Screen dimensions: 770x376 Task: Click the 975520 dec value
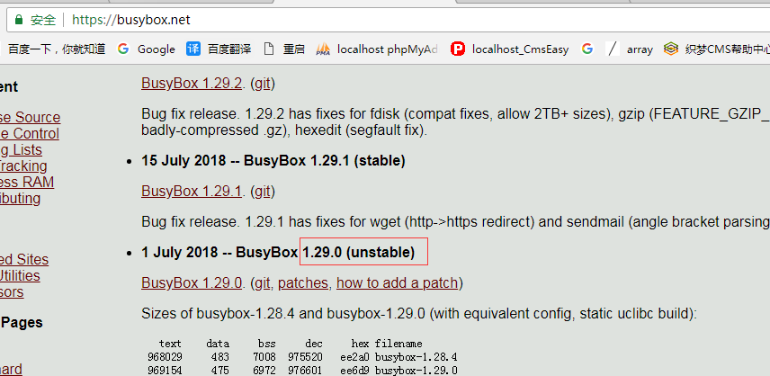(x=305, y=357)
